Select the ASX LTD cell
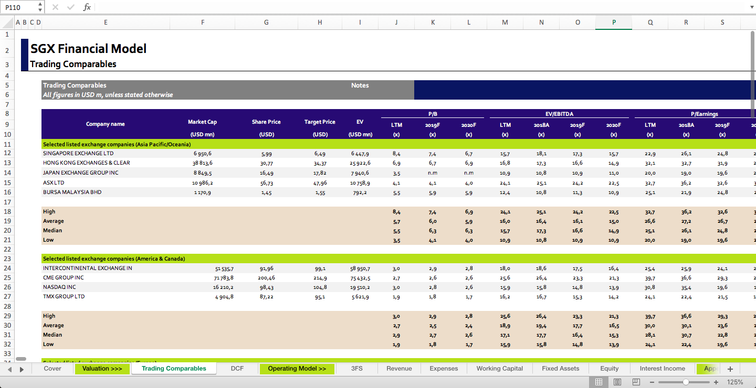756x388 pixels. 106,182
